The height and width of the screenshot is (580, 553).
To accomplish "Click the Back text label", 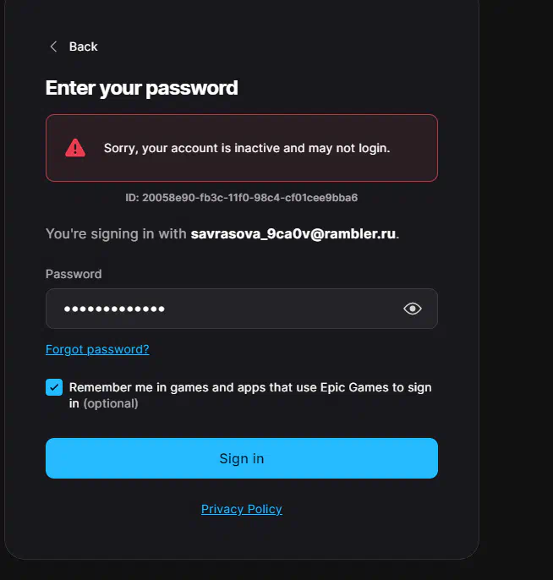I will click(x=83, y=47).
